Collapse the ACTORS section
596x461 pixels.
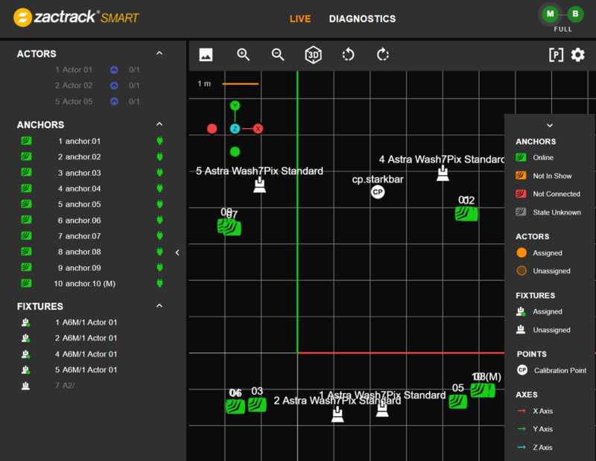click(x=159, y=53)
